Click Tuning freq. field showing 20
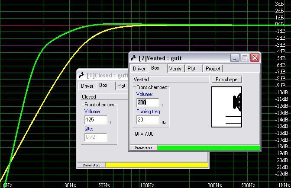This screenshot has height=188, width=291. click(x=148, y=120)
